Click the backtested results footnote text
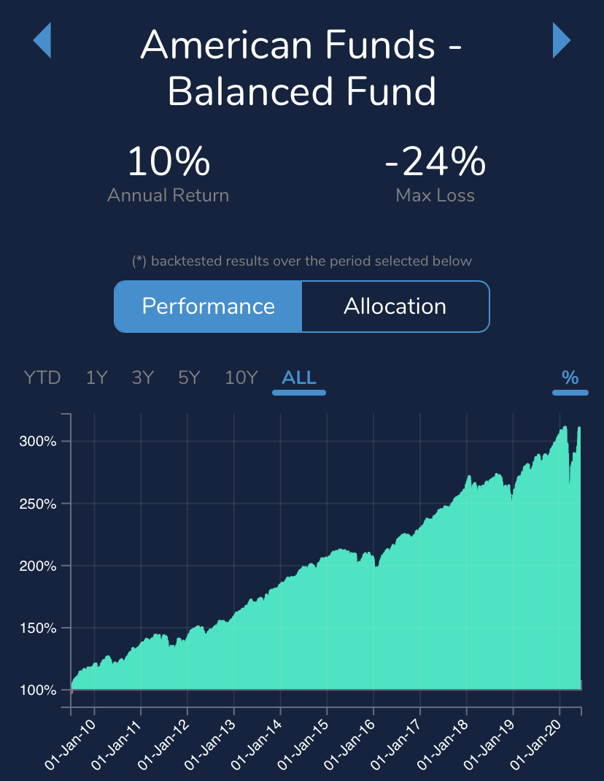 [x=302, y=261]
